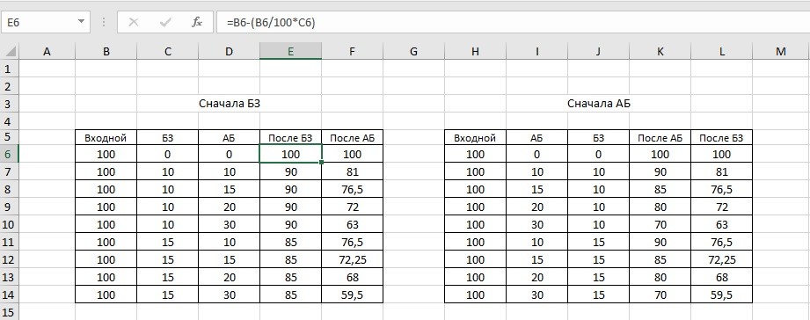Screen dimensions: 810x320
Task: Click into the Name Box showing E6
Action: [39, 23]
